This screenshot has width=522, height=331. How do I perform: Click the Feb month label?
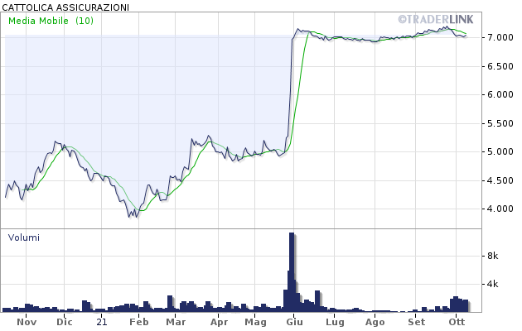point(139,322)
